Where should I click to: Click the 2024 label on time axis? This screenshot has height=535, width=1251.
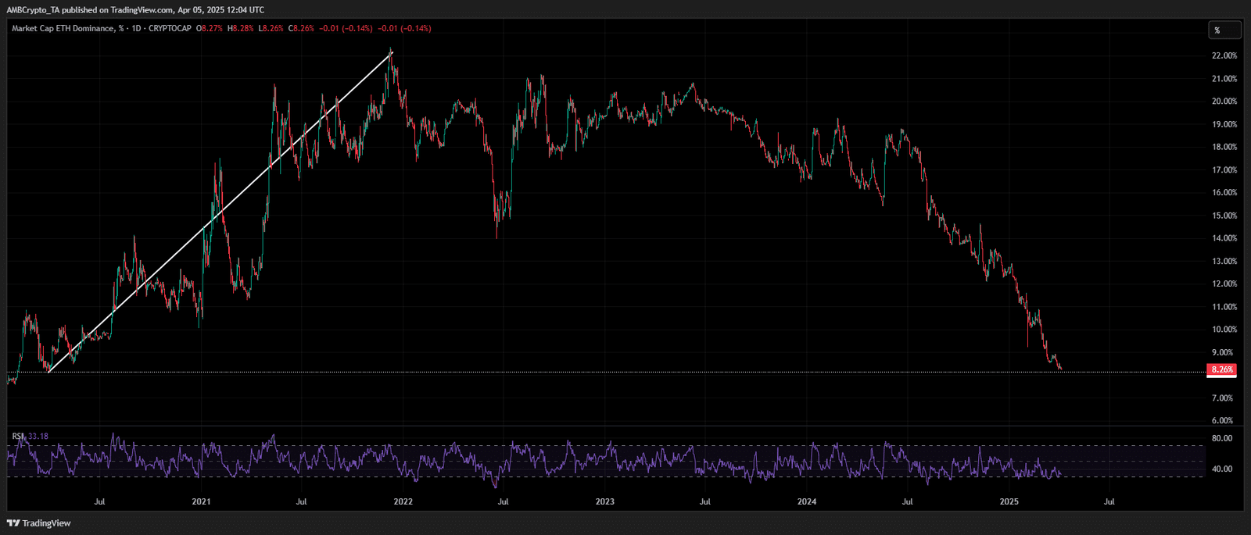(x=806, y=501)
